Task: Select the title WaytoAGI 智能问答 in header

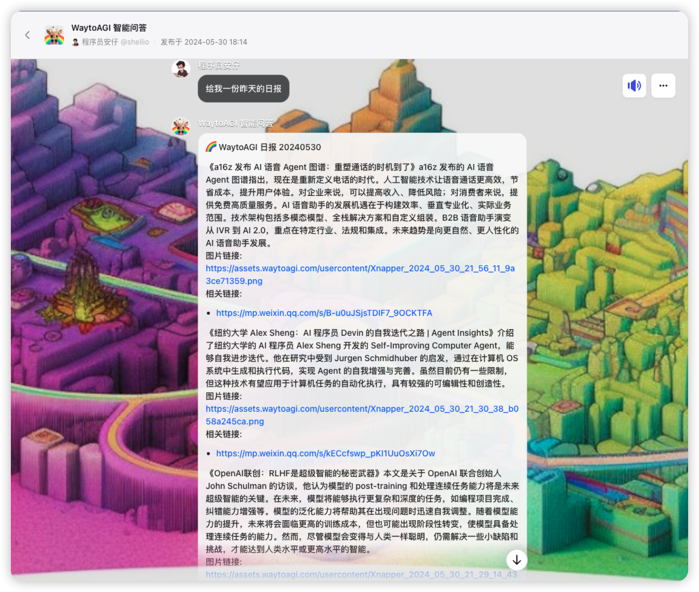Action: click(109, 28)
